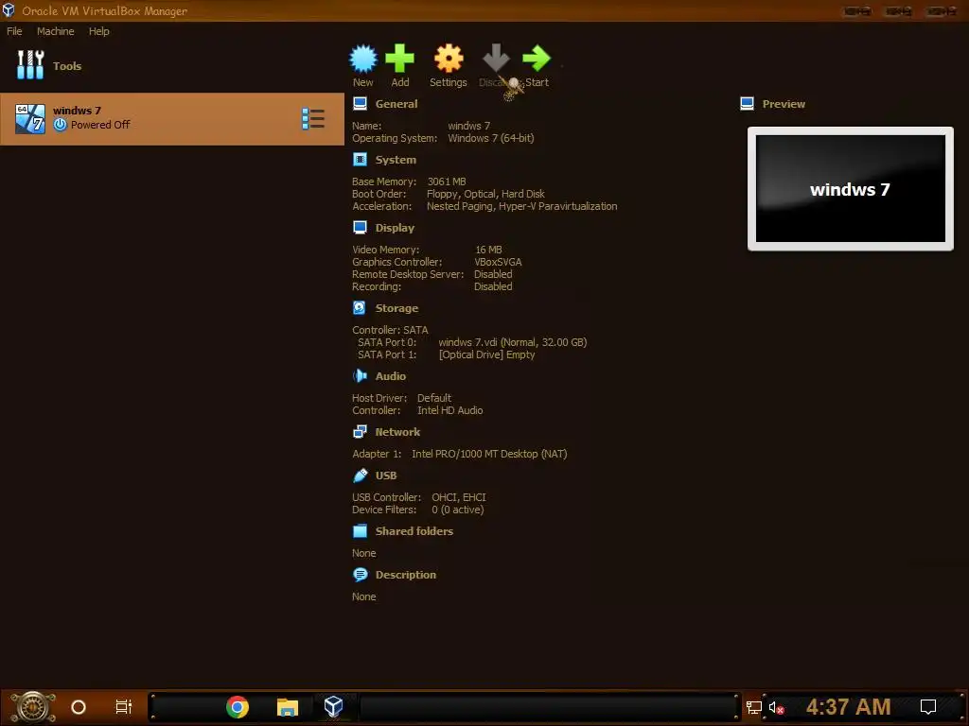Click the Storage section disk icon
Viewport: 969px width, 726px height.
point(360,307)
